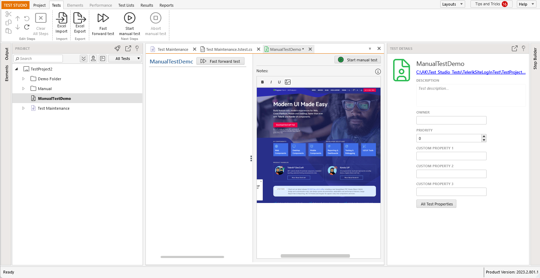Close the Test Maintenance.tstest.cs tab

259,49
